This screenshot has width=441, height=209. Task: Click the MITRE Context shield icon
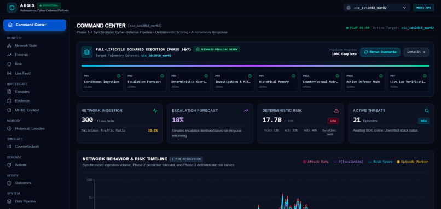(9, 110)
